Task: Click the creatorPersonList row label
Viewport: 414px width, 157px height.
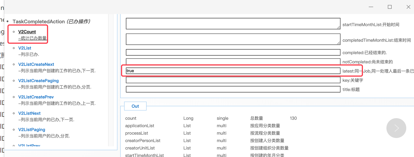Action: click(x=143, y=140)
